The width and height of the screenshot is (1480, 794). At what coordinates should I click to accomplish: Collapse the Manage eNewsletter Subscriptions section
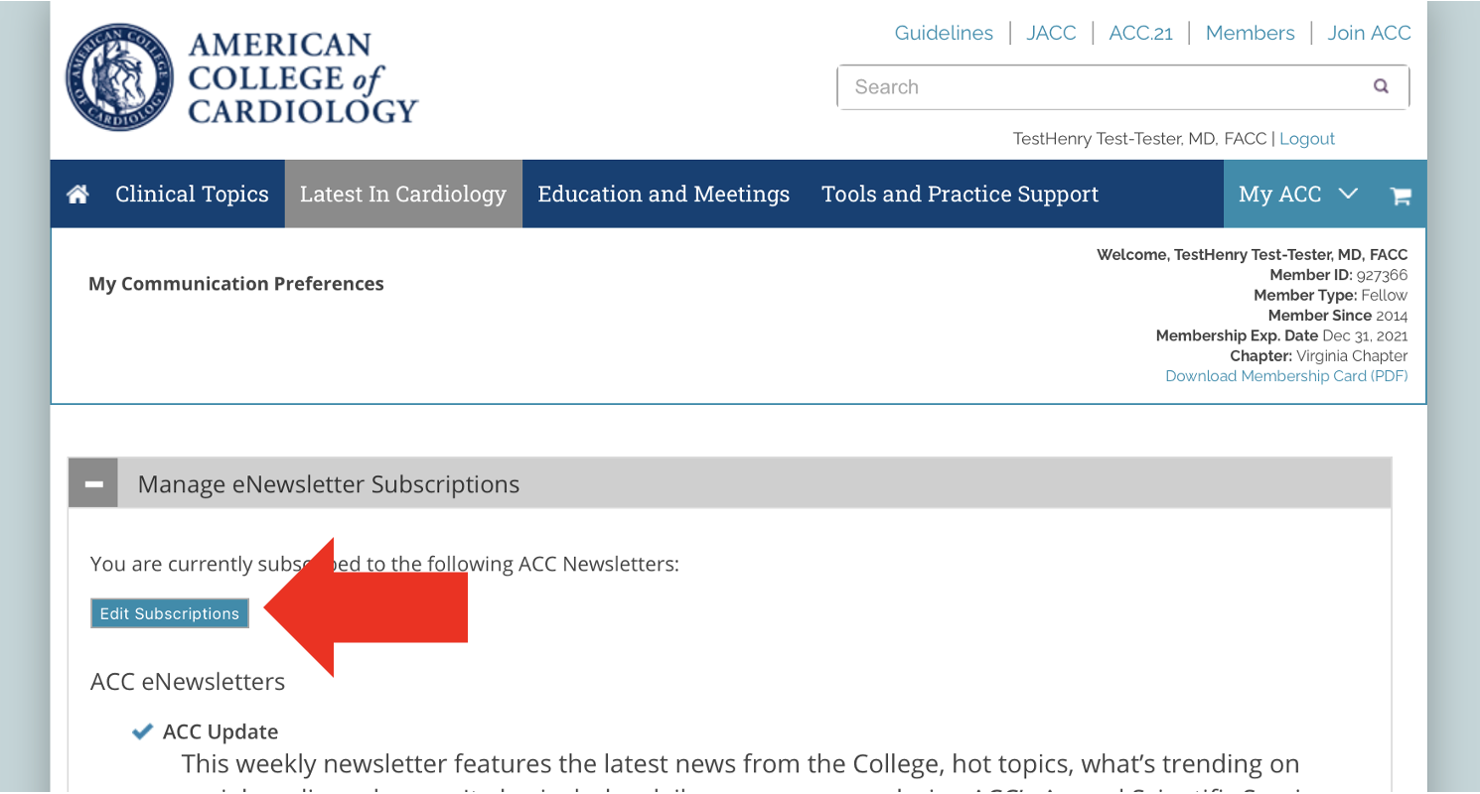pos(93,484)
